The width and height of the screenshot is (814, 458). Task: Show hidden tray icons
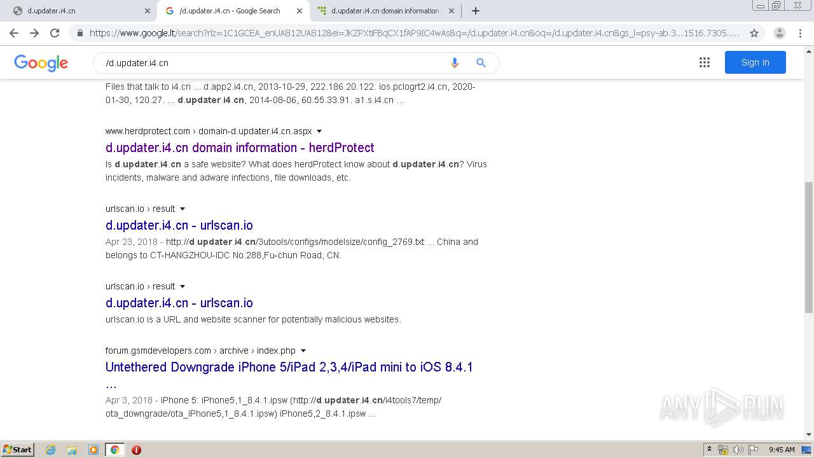[710, 450]
